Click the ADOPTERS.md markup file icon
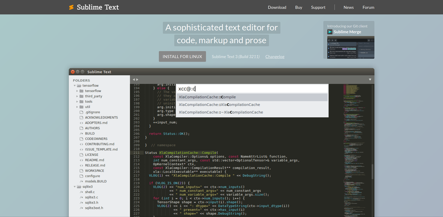Screen dimensions: 443x217 (x=81, y=123)
